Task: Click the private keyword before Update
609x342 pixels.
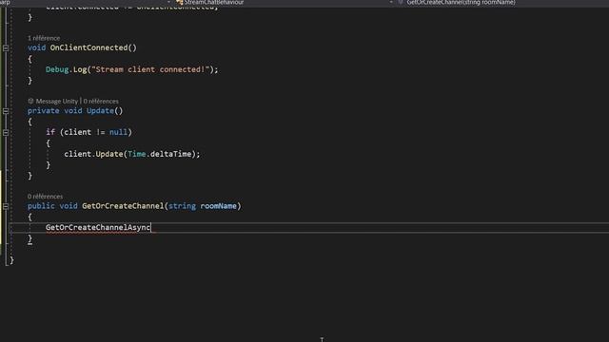Action: coord(43,110)
